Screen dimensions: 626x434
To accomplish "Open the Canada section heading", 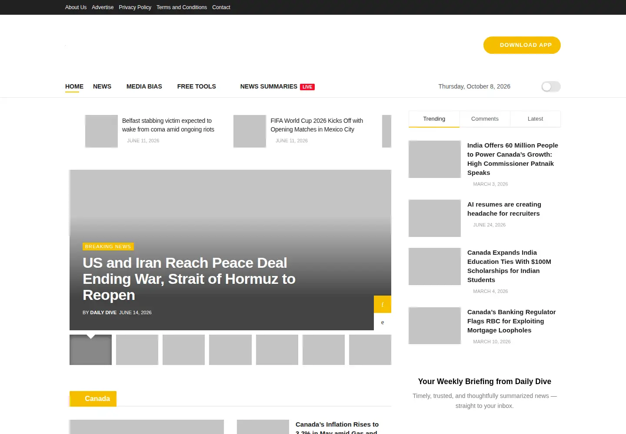I will [x=93, y=399].
